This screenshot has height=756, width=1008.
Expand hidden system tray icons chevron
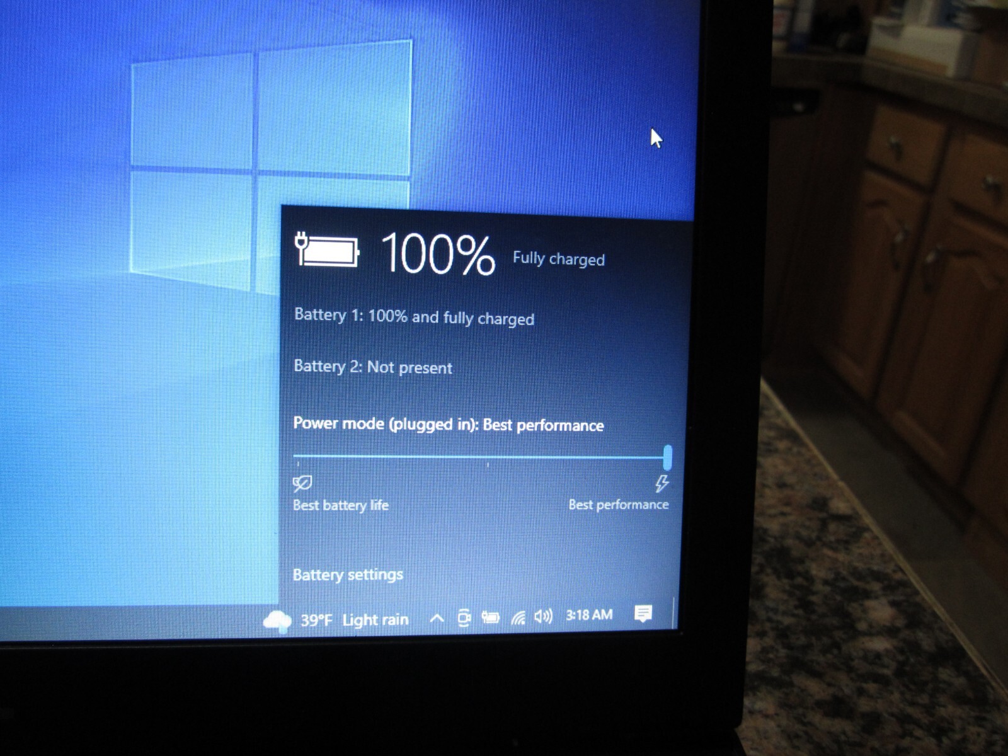pyautogui.click(x=437, y=619)
